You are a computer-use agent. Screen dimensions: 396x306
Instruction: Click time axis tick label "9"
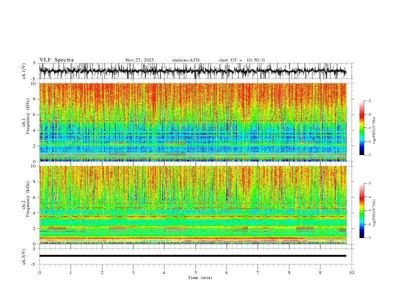[320, 272]
